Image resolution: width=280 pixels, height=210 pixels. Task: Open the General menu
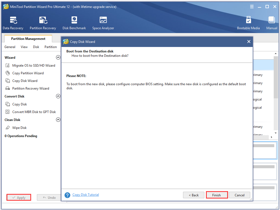pos(10,47)
